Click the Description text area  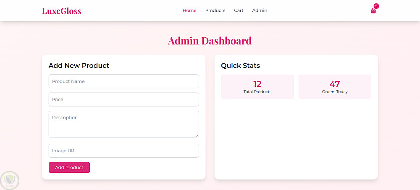click(x=124, y=124)
